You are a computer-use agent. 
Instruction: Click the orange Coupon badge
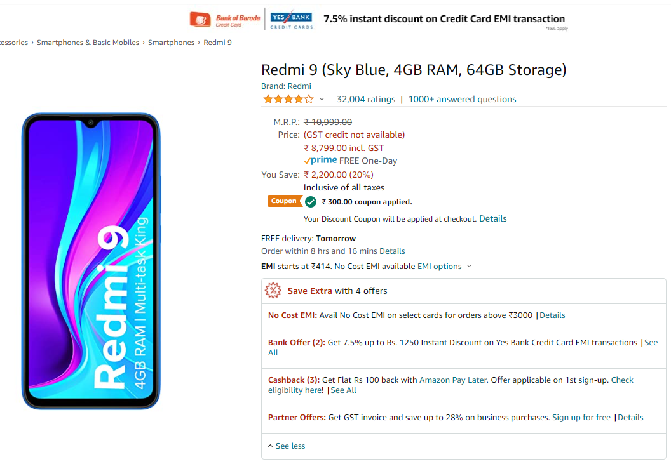[x=284, y=201]
